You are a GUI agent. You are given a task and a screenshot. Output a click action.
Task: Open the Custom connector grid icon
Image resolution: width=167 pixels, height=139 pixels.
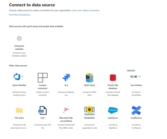click(43, 77)
